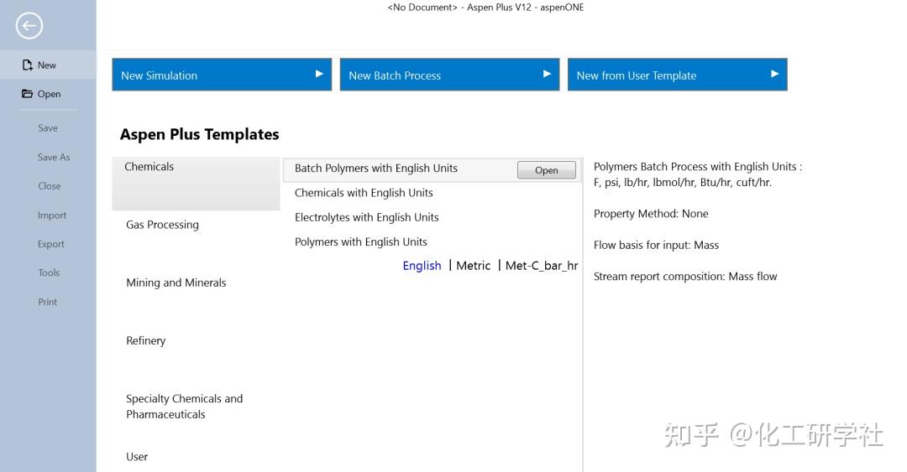The image size is (907, 472).
Task: Select Electrolytes with English Units template
Action: pos(366,217)
